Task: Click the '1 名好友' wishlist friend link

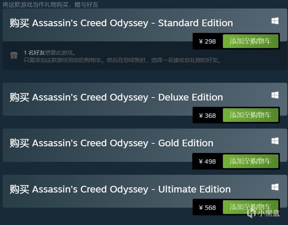Action: click(x=34, y=53)
